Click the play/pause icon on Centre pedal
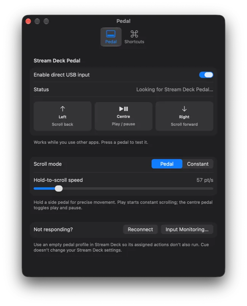247x306 pixels. click(124, 109)
